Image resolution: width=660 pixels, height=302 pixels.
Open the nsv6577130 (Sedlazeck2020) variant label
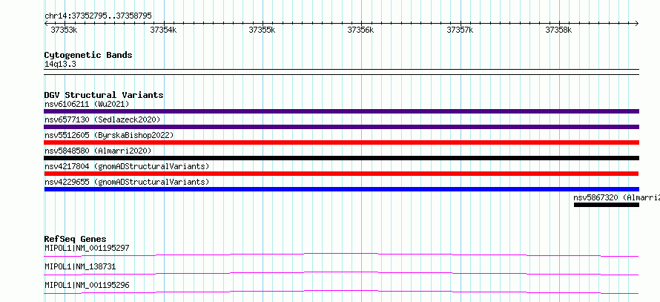click(102, 119)
